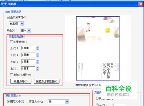Close the 设置页面框 dialog

(x=141, y=4)
